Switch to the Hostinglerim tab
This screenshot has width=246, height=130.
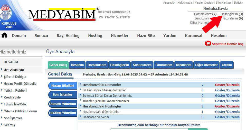click(120, 65)
